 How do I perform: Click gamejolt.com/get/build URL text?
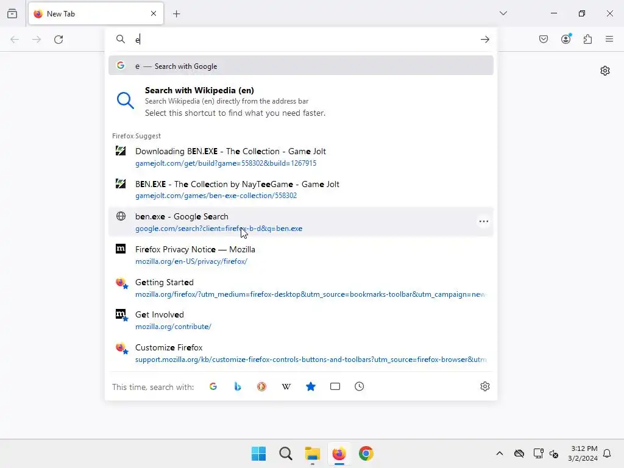pos(225,163)
